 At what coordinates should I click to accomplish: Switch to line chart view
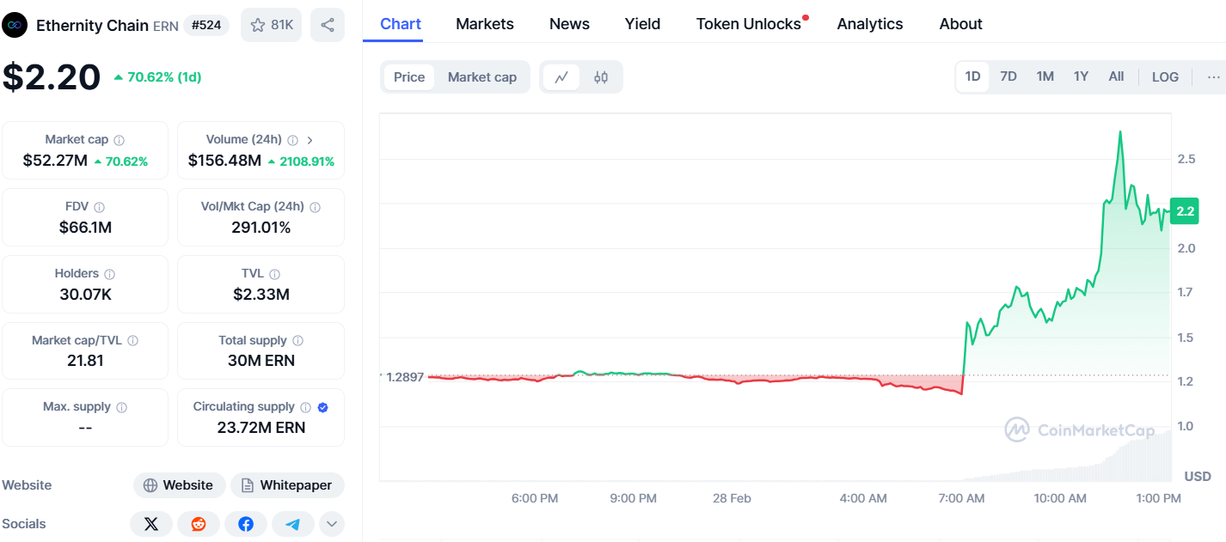pyautogui.click(x=561, y=77)
